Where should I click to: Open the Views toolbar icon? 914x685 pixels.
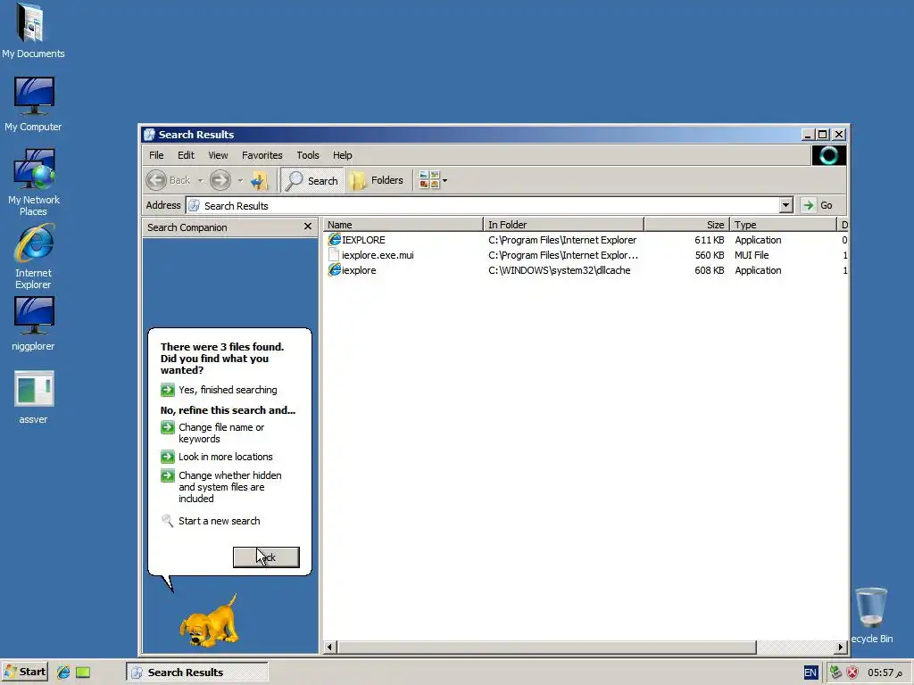click(429, 180)
